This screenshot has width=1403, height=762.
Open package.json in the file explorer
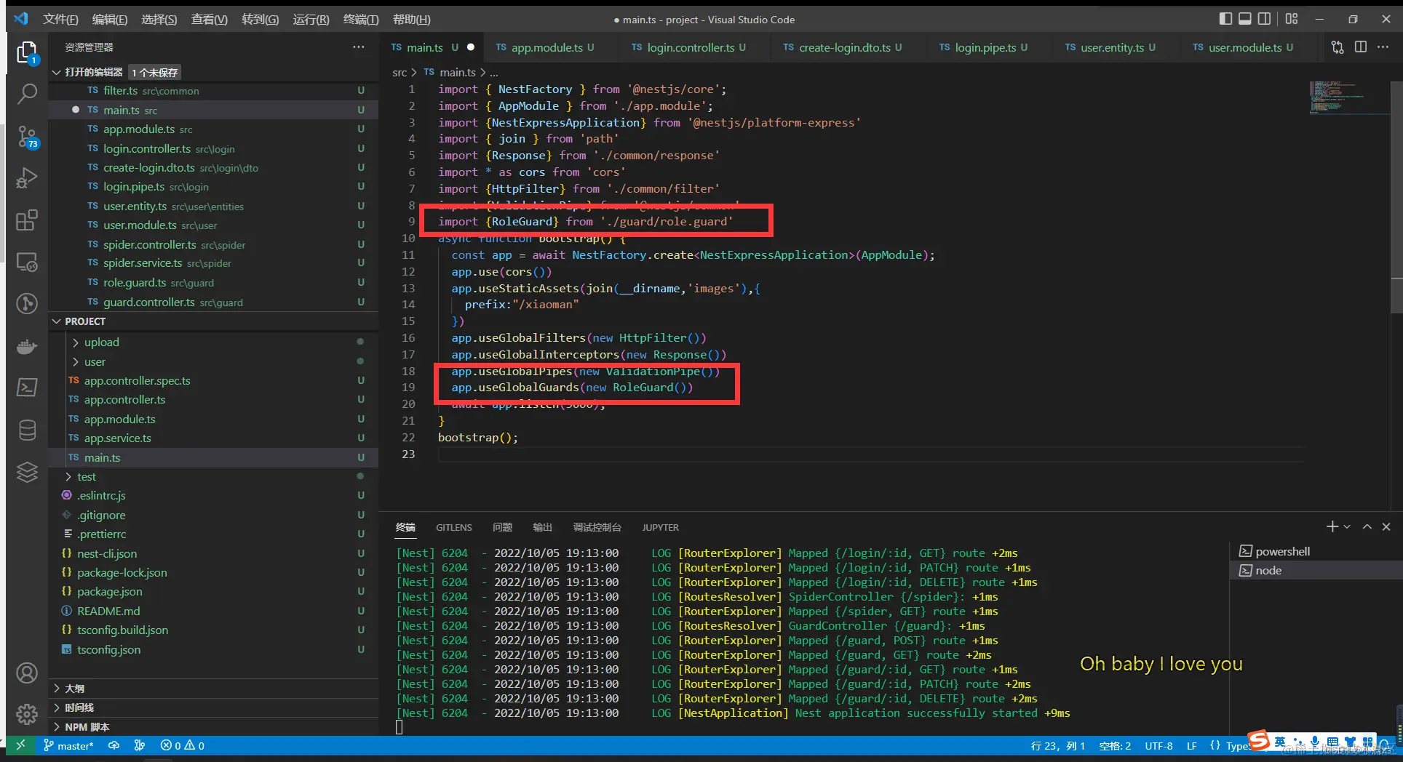click(109, 592)
